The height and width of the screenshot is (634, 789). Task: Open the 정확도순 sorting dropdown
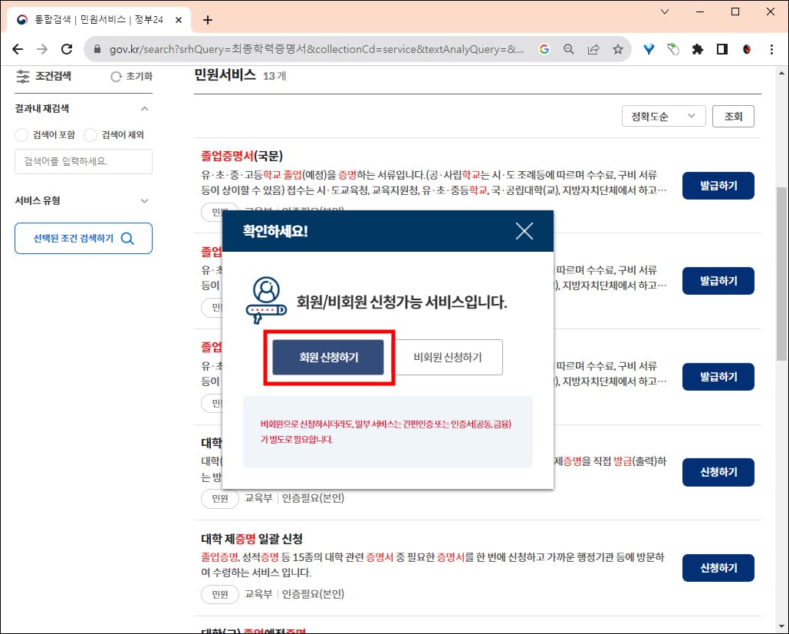click(666, 116)
